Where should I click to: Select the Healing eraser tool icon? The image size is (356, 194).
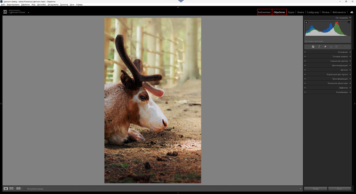[x=325, y=47]
